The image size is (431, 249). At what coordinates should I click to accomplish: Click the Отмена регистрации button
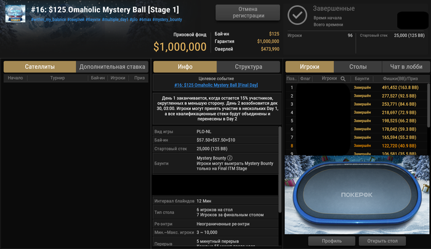click(248, 12)
